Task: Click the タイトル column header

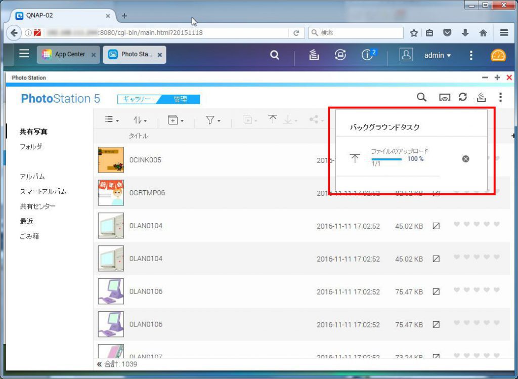Action: pos(139,136)
